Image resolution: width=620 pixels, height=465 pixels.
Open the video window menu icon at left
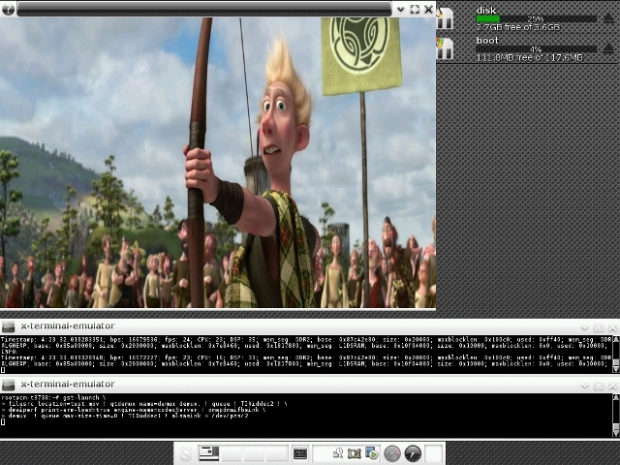9,9
